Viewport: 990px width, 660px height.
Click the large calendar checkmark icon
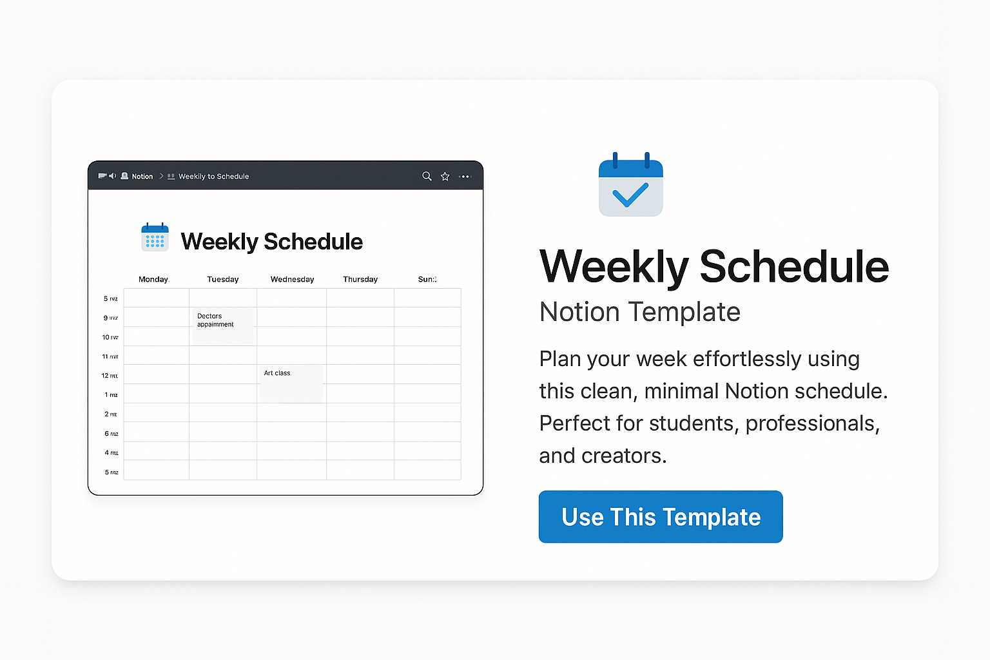point(630,184)
